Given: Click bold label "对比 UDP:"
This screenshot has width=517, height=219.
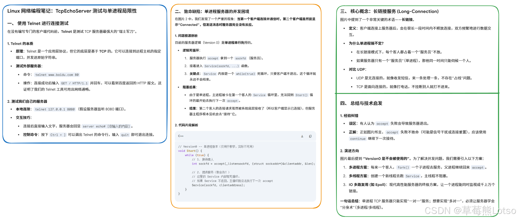Looking at the screenshot, I should click(x=358, y=69).
